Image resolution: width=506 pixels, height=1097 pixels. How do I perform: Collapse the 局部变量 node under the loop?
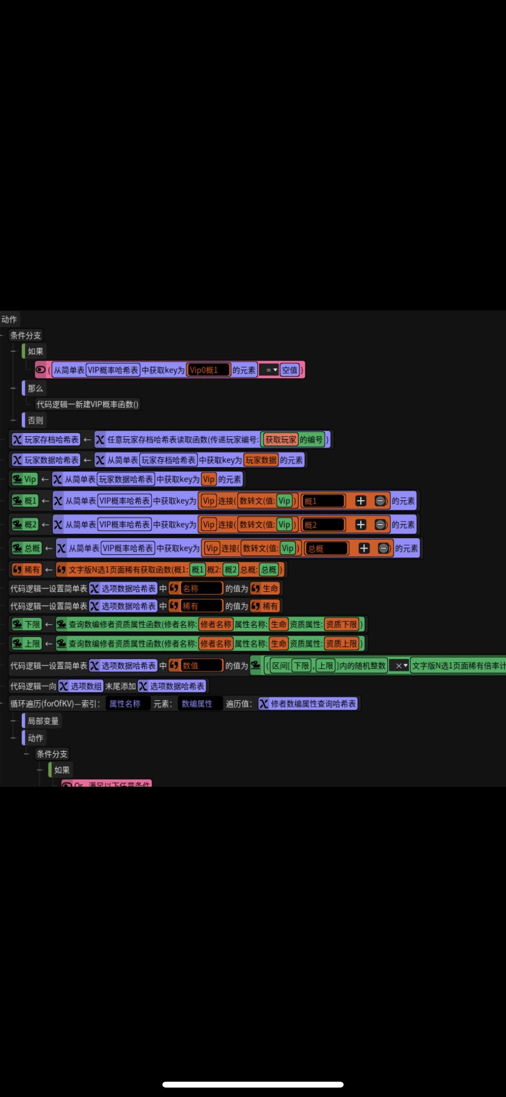click(x=13, y=721)
